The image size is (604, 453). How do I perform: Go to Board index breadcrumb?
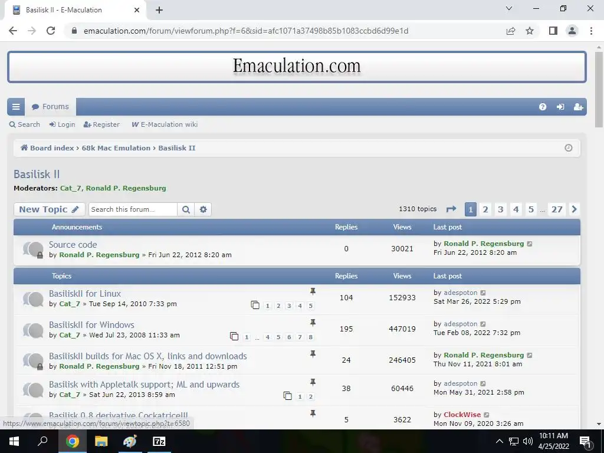coord(47,148)
